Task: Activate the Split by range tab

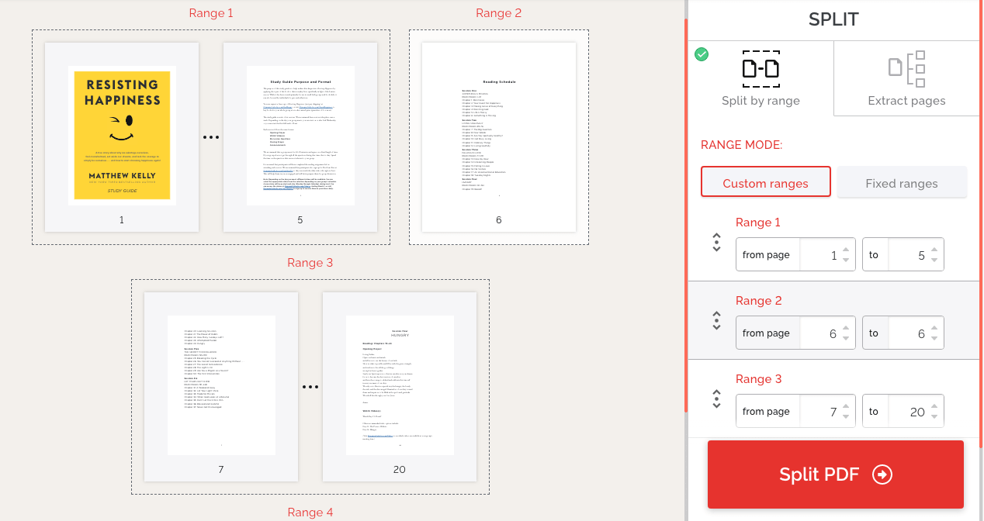Action: (761, 78)
